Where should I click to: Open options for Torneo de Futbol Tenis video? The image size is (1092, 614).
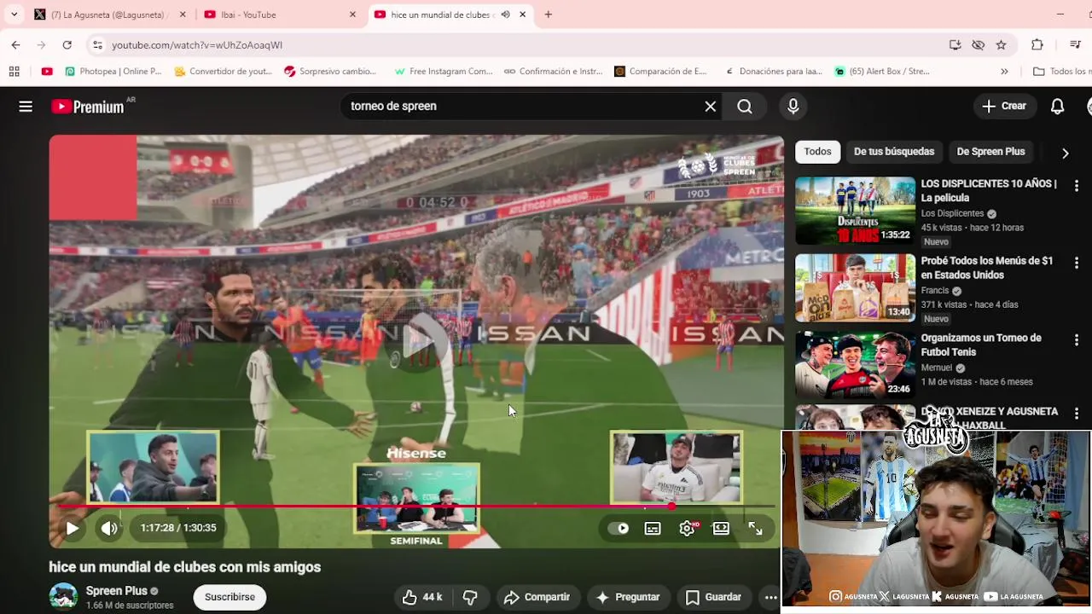point(1077,340)
